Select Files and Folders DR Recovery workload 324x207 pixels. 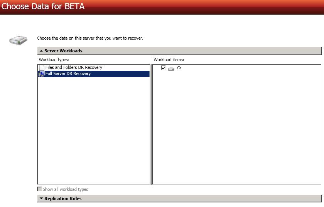[74, 67]
